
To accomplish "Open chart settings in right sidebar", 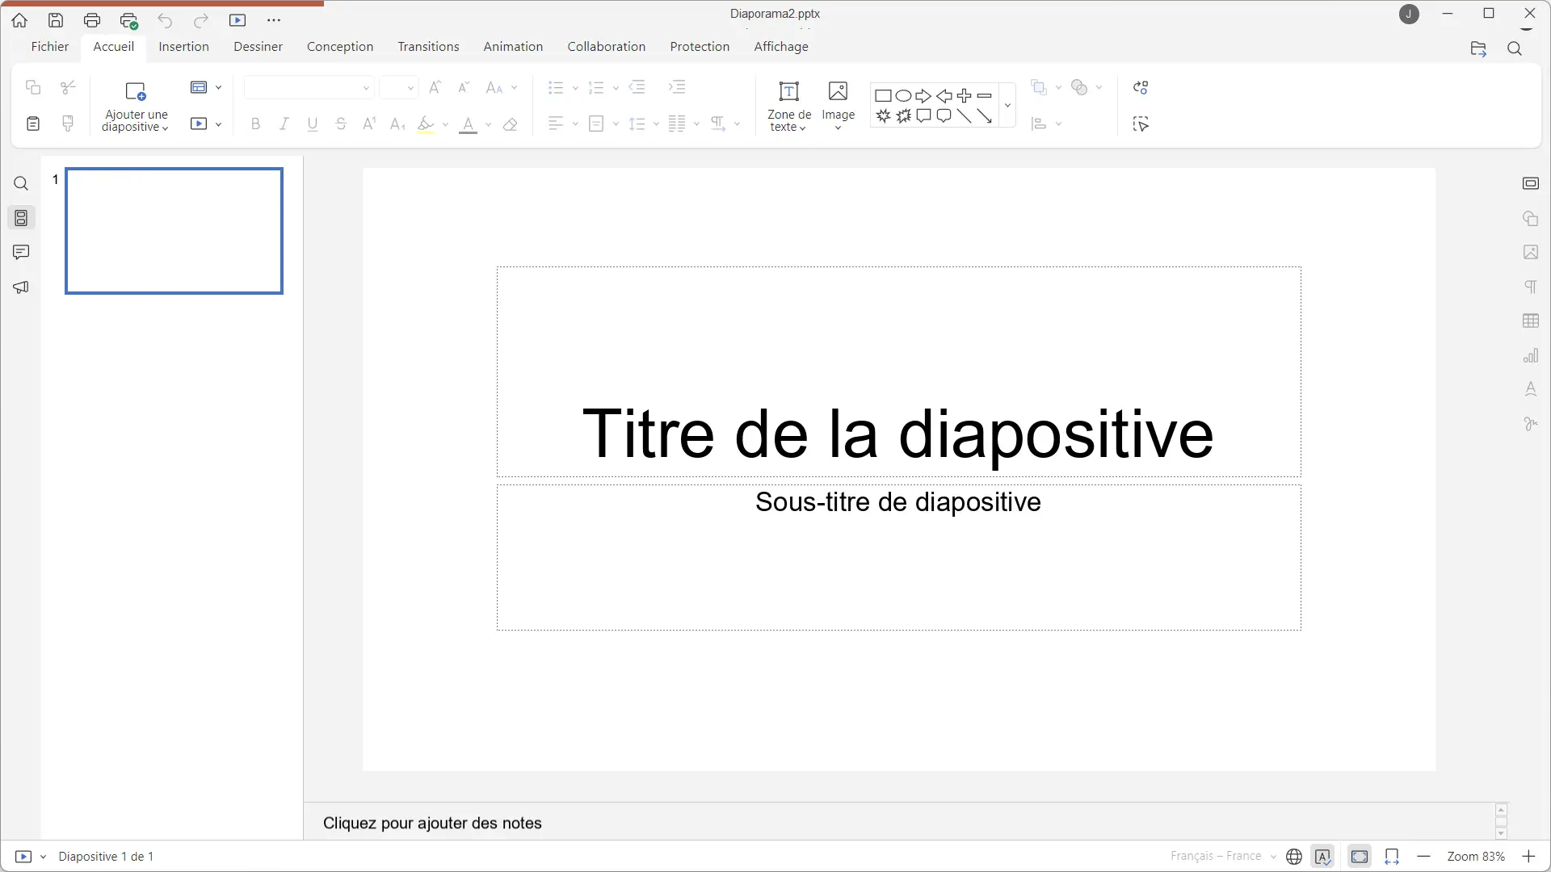I will coord(1531,356).
